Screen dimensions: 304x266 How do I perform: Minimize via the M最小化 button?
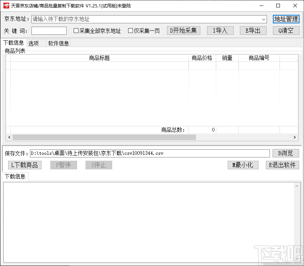coord(243,165)
